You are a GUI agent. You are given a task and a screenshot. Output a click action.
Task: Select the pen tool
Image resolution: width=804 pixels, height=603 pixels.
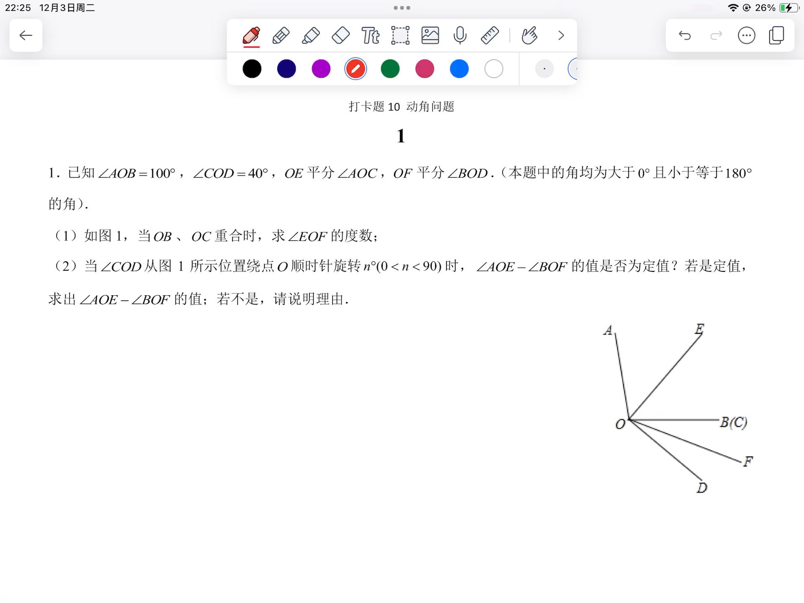pos(250,36)
